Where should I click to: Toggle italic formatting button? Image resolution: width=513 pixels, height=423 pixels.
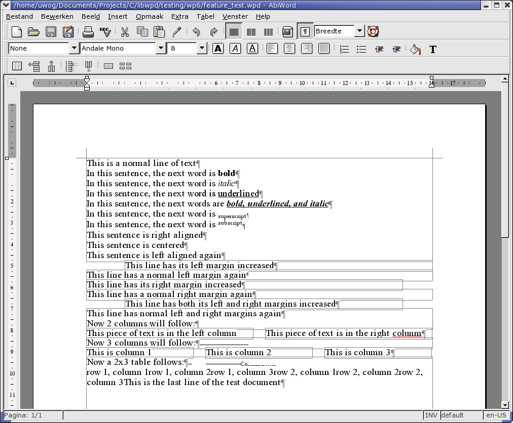(x=235, y=49)
